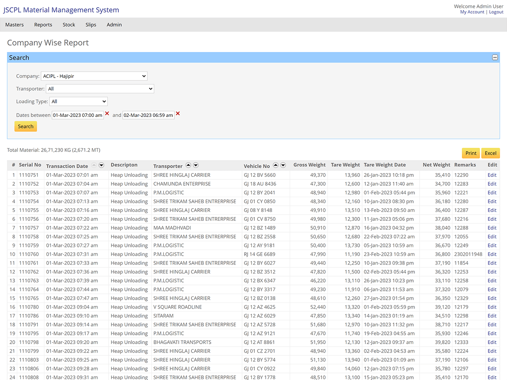Collapse the Search panel using minus icon

pyautogui.click(x=494, y=57)
